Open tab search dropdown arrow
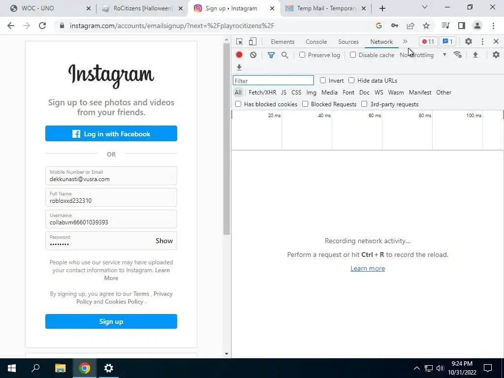 [425, 7]
